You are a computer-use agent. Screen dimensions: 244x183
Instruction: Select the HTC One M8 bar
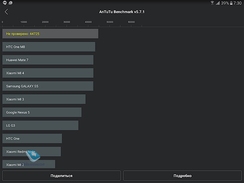pyautogui.click(x=49, y=47)
